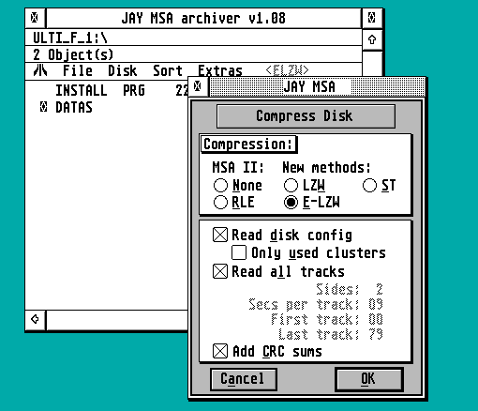
Task: Close the JAY MSA dialog window
Action: [x=198, y=86]
